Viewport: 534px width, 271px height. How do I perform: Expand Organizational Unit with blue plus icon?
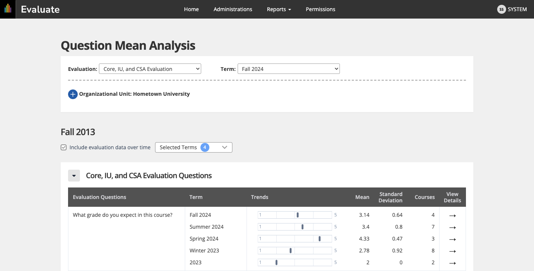73,94
